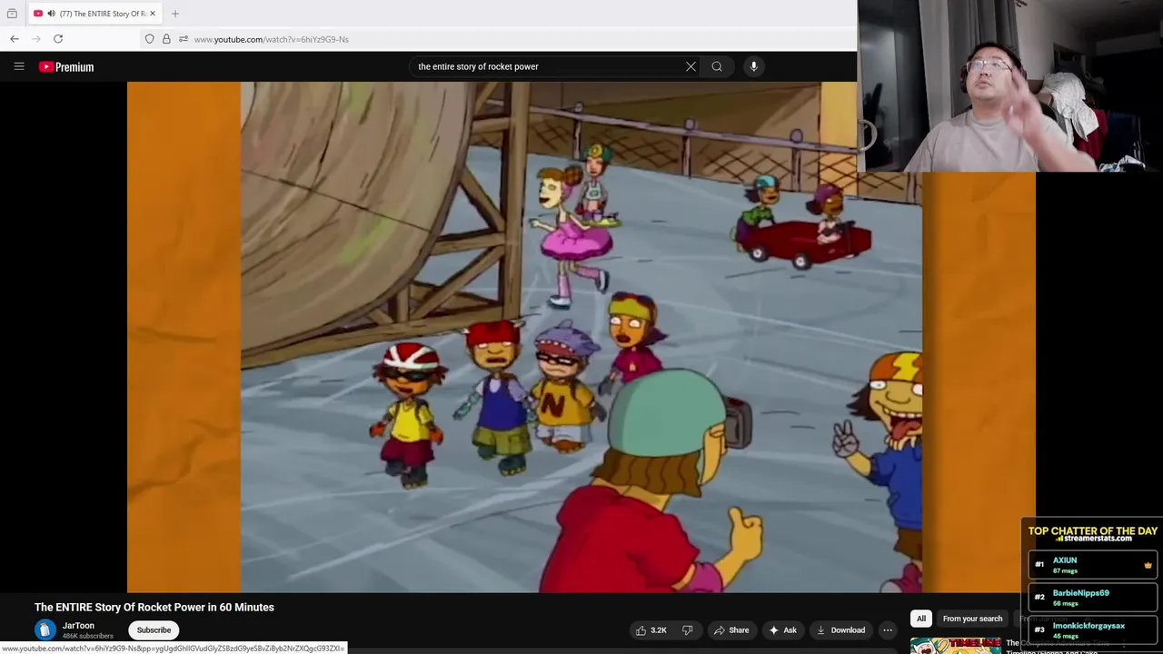Image resolution: width=1163 pixels, height=654 pixels.
Task: Go to the YouTube Premium home logo
Action: point(66,66)
